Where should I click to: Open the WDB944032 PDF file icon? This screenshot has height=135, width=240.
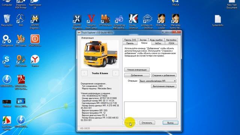(21, 82)
